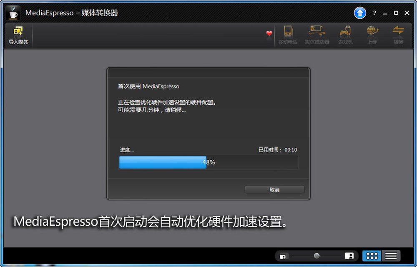Image resolution: width=417 pixels, height=267 pixels.
Task: Open the 上传 upload globe icon
Action: pos(372,35)
